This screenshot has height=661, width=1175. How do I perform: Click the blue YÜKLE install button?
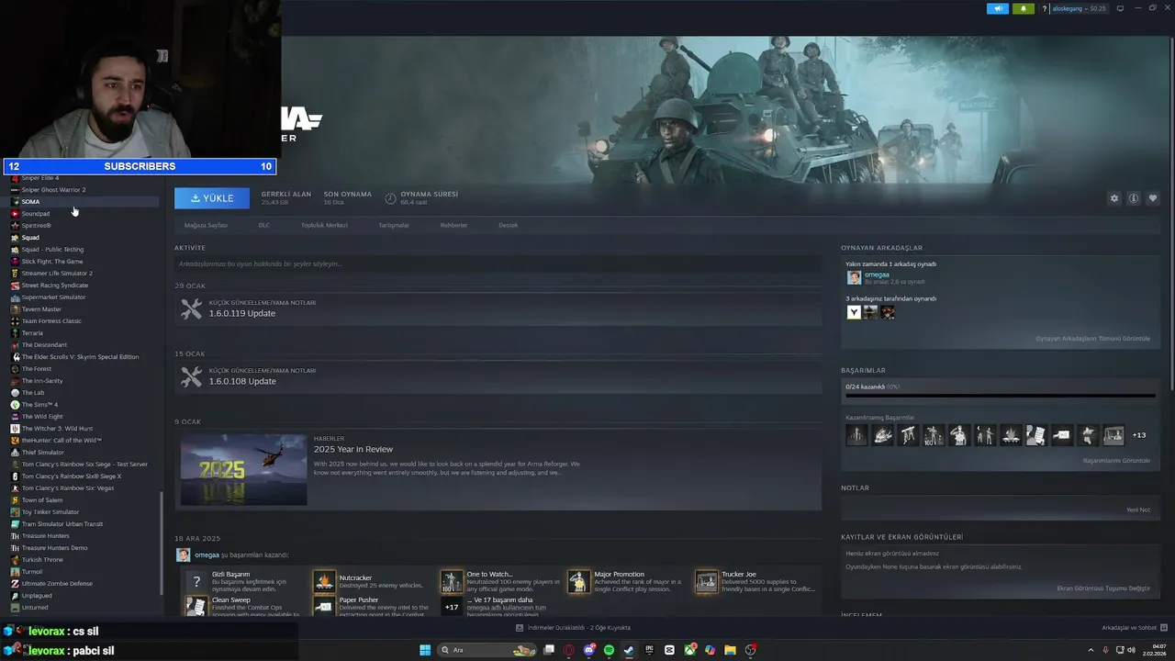tap(212, 198)
